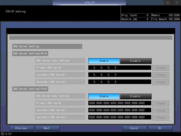181x136 pixels.
Task: Click the File Amount status entry
Action: coord(166,19)
